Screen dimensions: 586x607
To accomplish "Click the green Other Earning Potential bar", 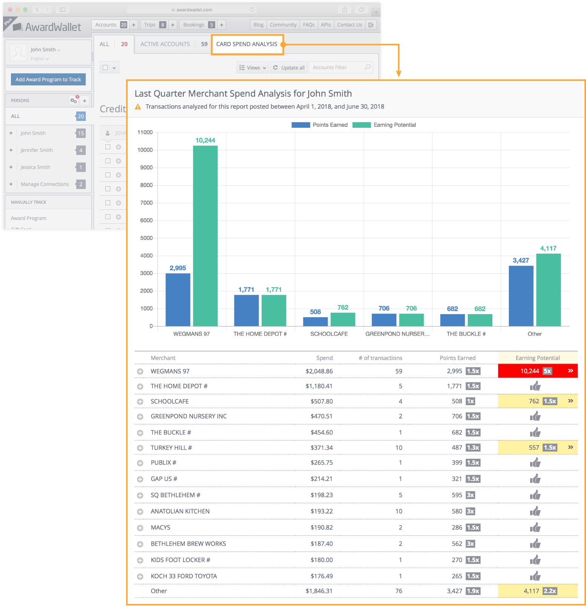I will 548,290.
